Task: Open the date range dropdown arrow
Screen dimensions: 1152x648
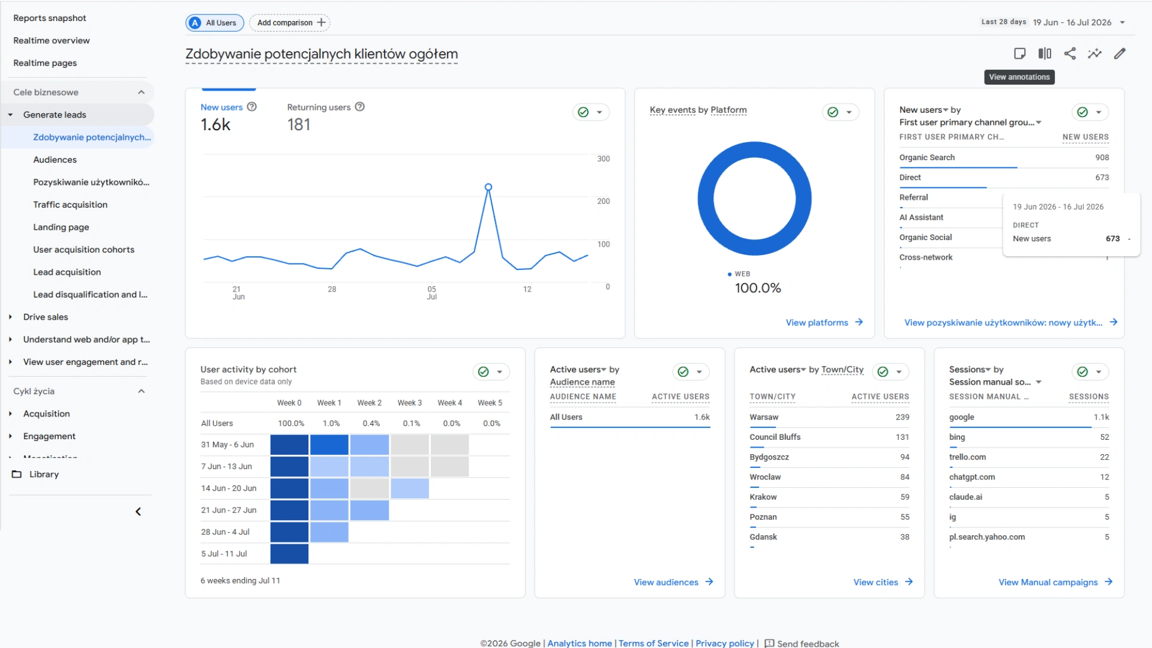Action: (x=1123, y=23)
